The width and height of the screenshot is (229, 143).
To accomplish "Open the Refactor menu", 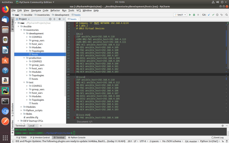I will coord(55,10).
